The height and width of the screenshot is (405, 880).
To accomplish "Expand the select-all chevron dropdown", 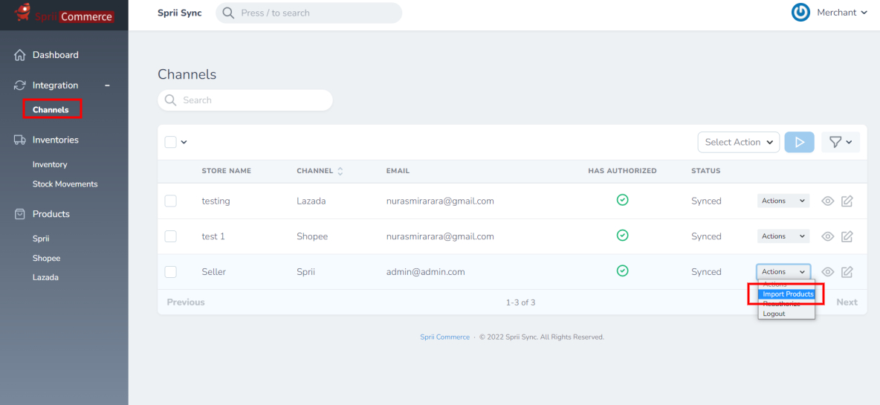I will pos(184,142).
